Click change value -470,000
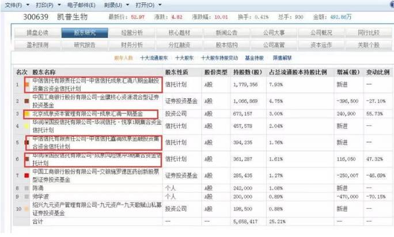The image size is (394, 237). [x=347, y=197]
